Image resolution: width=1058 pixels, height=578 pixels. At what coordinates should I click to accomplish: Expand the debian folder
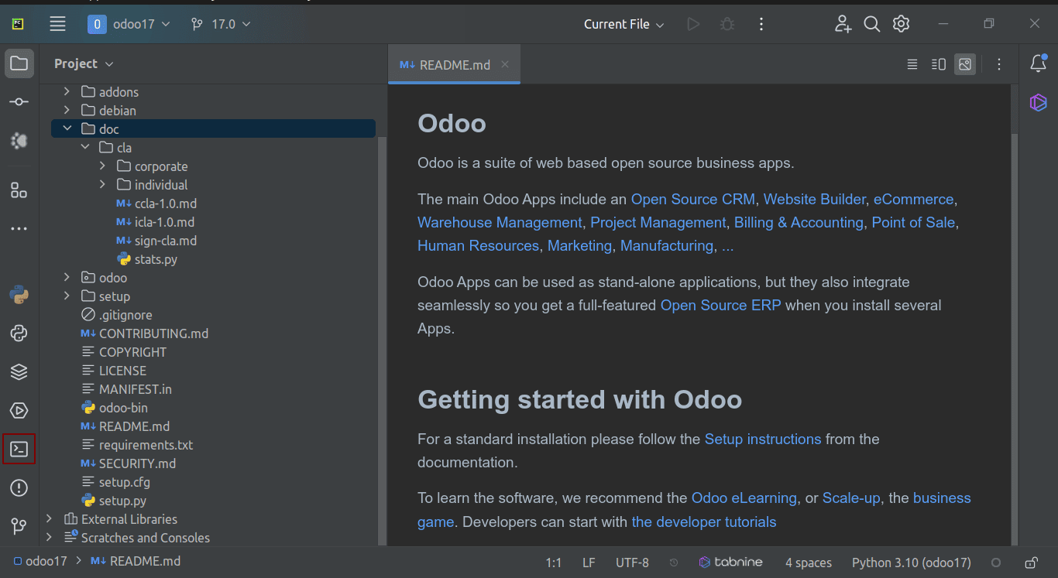click(x=67, y=110)
